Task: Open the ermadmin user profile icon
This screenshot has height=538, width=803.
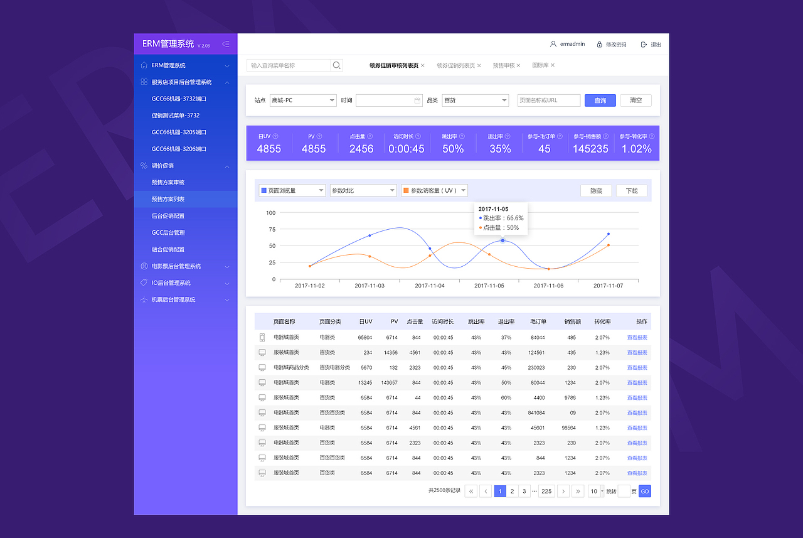Action: tap(553, 44)
